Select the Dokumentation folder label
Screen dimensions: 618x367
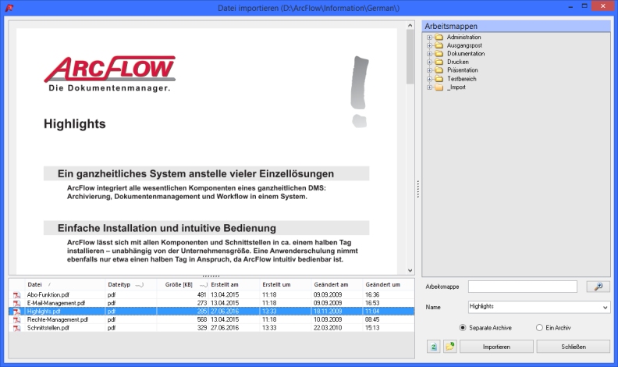click(466, 54)
